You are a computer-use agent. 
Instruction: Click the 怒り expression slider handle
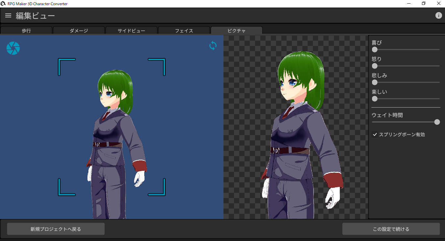point(375,66)
